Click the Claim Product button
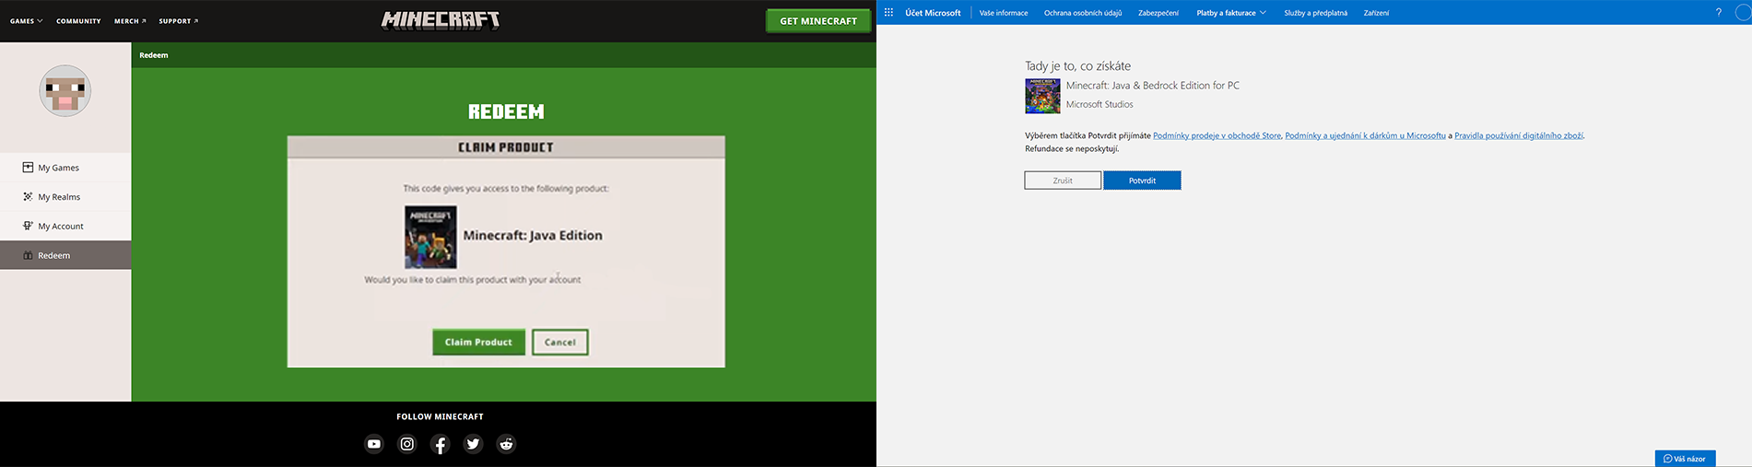The width and height of the screenshot is (1752, 467). [x=478, y=342]
